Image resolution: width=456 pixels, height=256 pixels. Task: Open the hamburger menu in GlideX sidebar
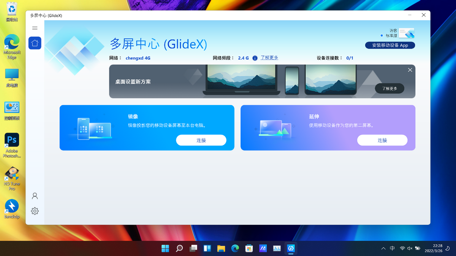click(x=35, y=28)
